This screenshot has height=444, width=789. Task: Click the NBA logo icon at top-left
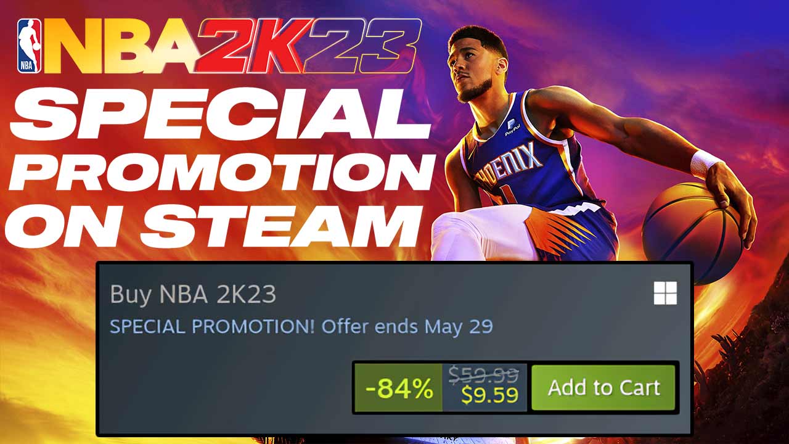[x=30, y=46]
